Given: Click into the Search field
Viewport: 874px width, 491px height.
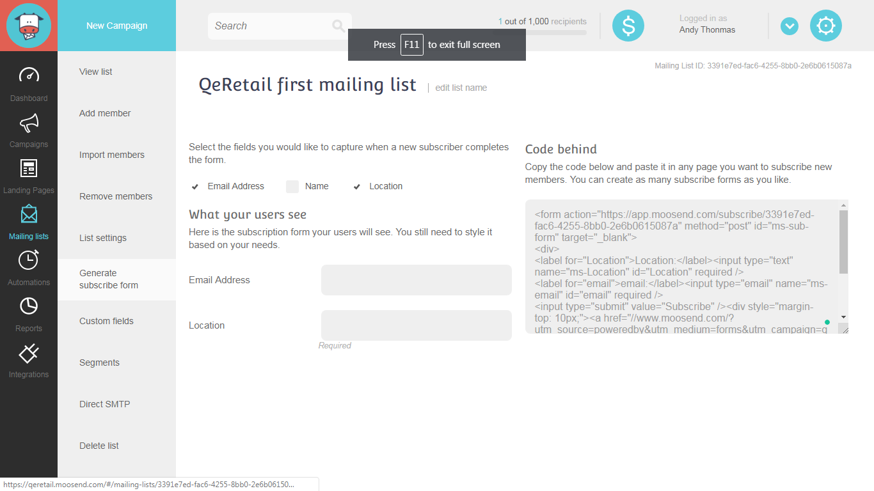Looking at the screenshot, I should pos(272,26).
